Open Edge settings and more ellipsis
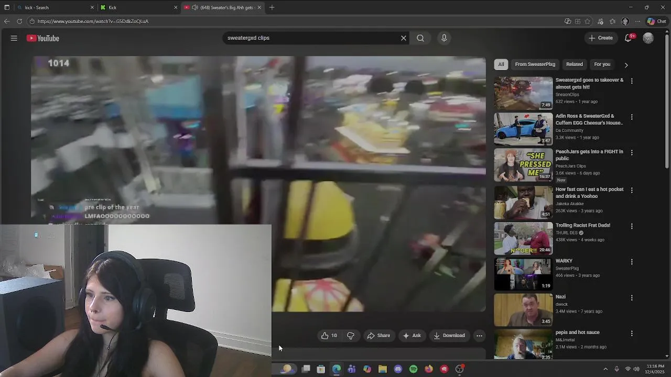 coord(637,21)
